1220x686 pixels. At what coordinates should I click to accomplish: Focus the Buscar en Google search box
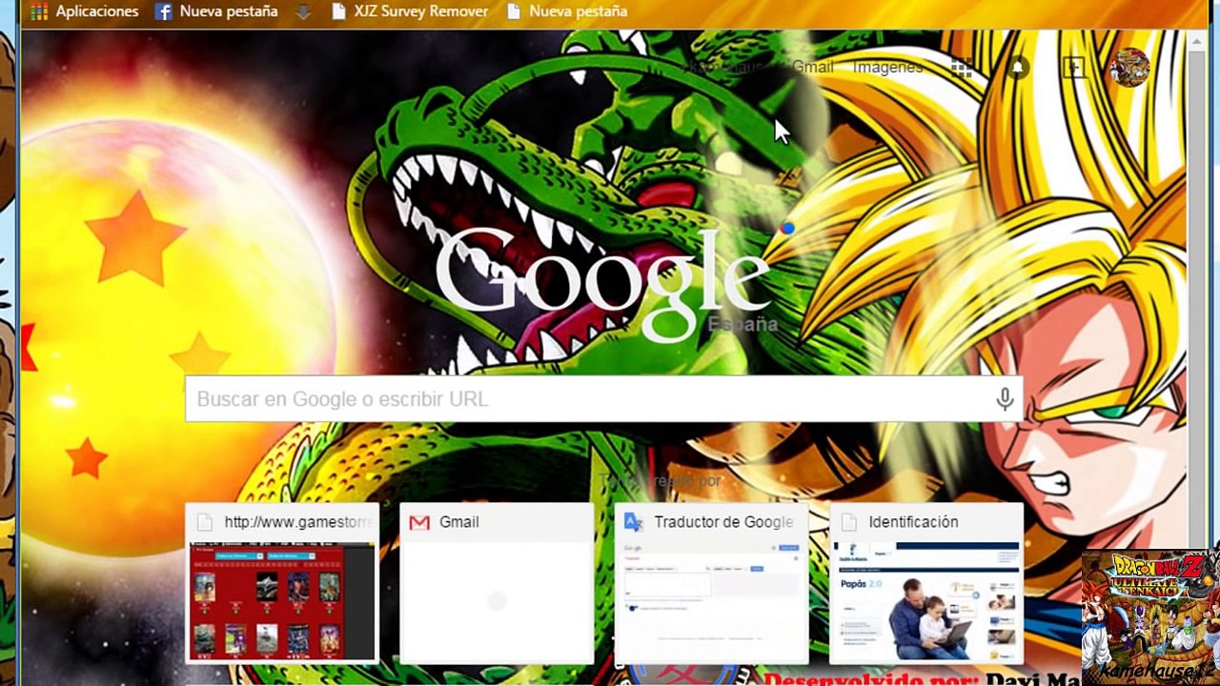click(x=604, y=399)
